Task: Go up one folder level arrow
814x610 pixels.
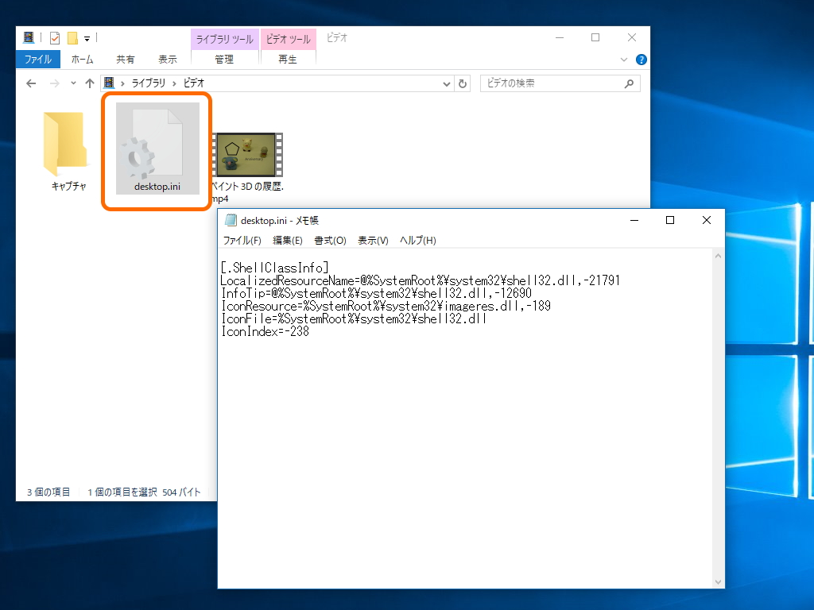Action: 89,83
